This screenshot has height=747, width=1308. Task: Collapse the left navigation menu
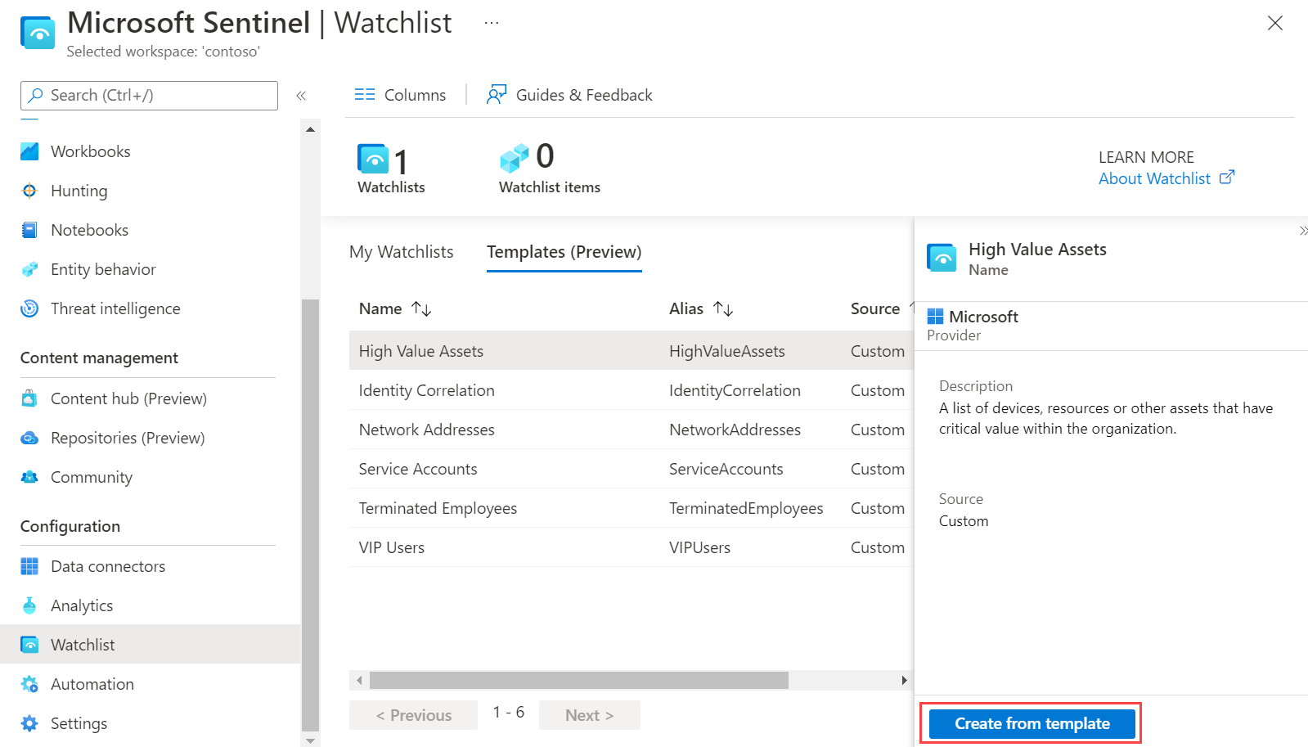point(301,96)
